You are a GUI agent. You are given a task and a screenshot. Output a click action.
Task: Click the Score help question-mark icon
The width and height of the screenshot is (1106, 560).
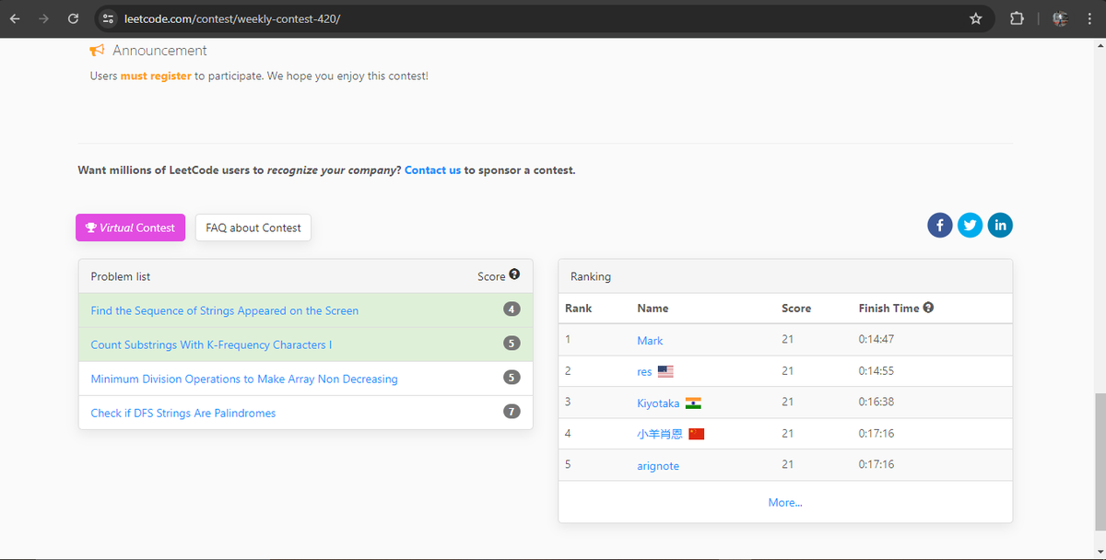[514, 274]
